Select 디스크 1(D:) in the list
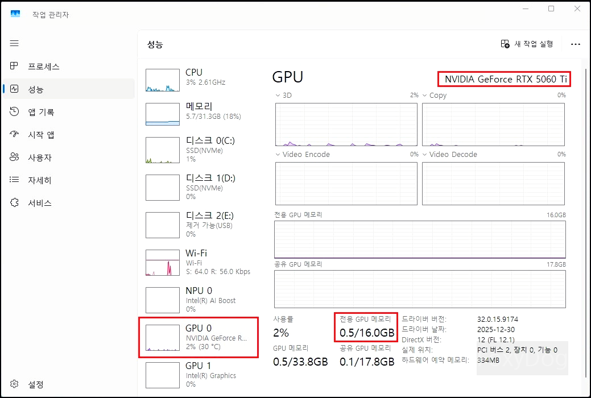The width and height of the screenshot is (591, 398). [199, 187]
